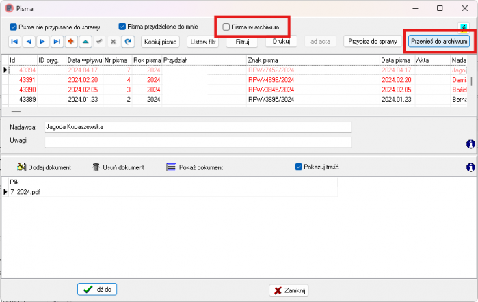Click the ID oryg. column header
This screenshot has height=302, width=478.
pos(51,60)
